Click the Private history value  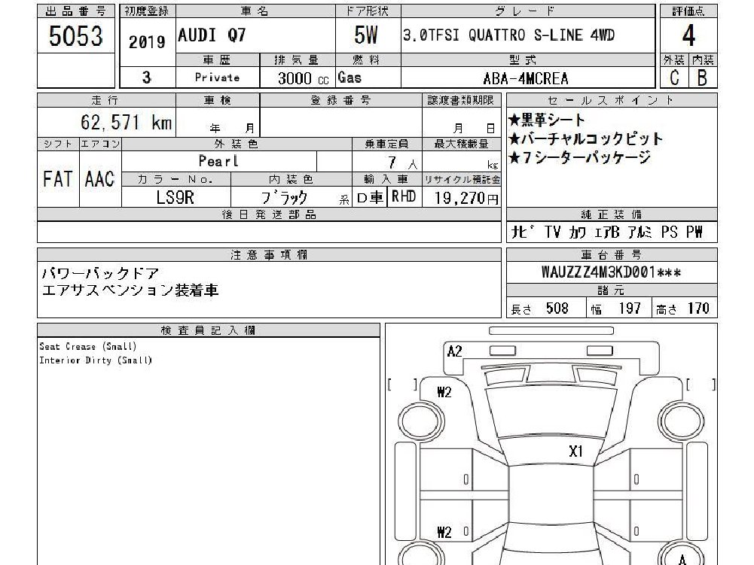[x=218, y=77]
